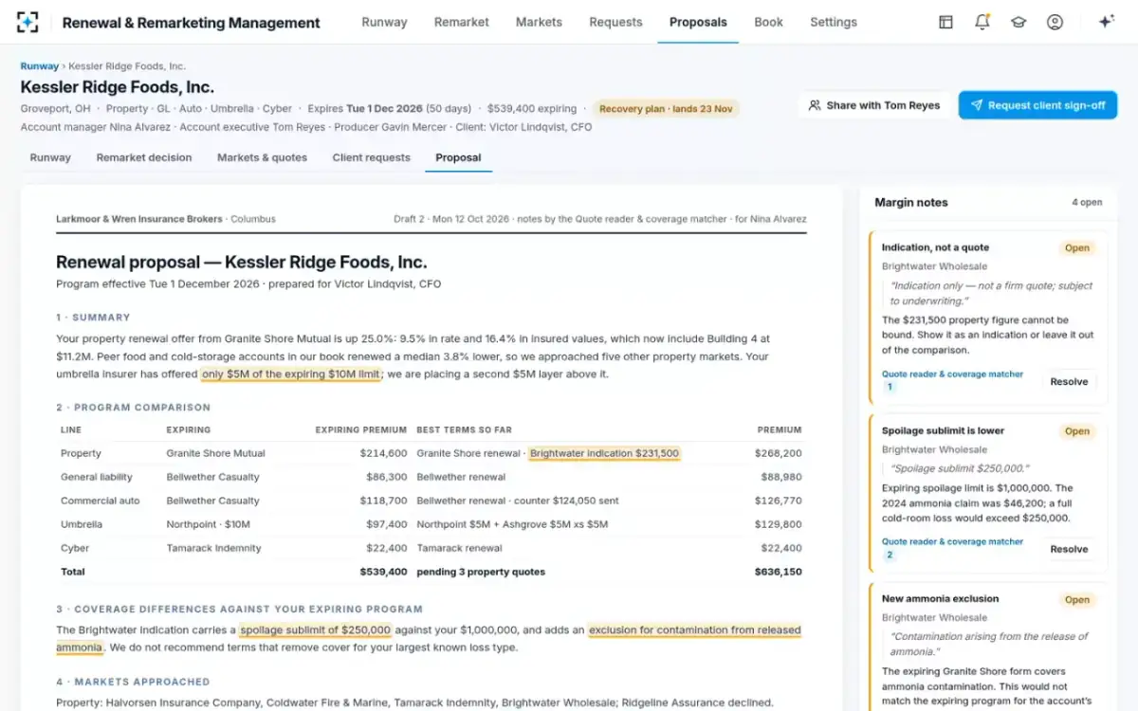The image size is (1138, 711).
Task: Open the 'New ammonia exclusion' margin note
Action: coord(987,647)
